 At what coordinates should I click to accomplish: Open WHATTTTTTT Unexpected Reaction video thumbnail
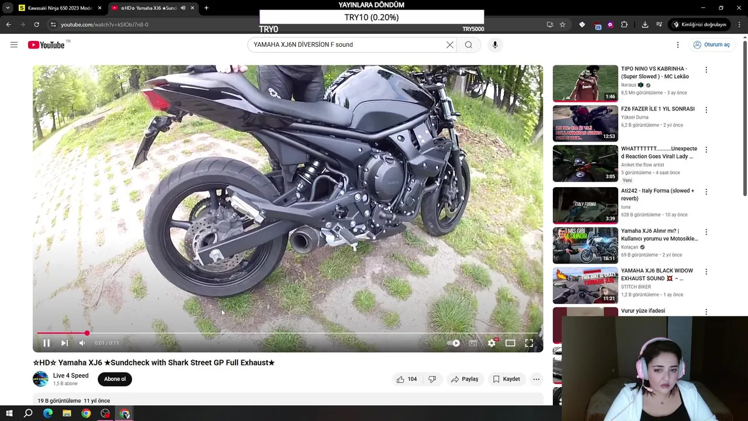point(585,163)
